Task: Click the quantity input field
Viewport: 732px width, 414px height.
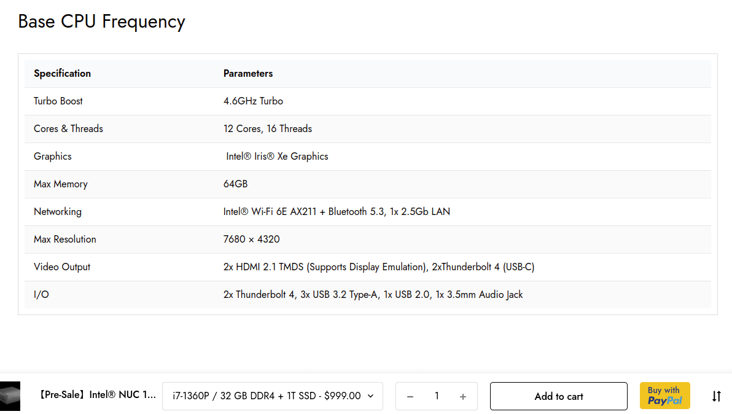Action: coord(437,396)
